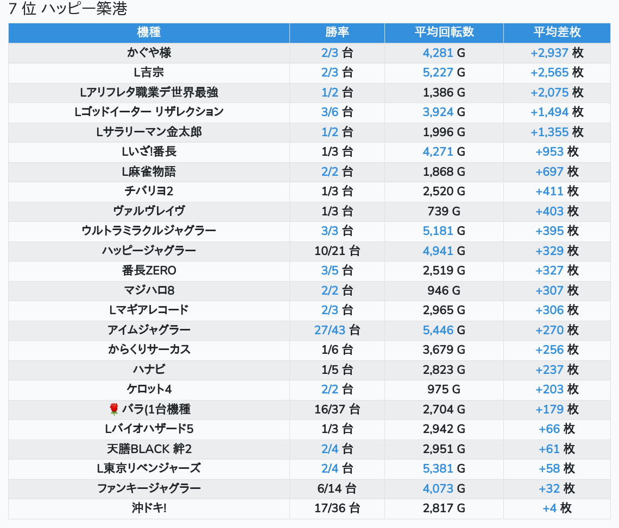Select the かぐや様 machine name
The height and width of the screenshot is (528, 619).
[149, 53]
